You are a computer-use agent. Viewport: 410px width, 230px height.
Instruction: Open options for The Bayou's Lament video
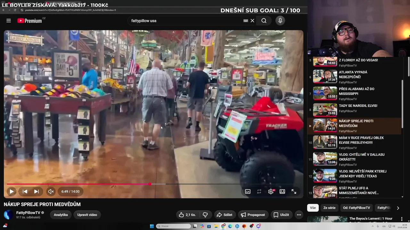coord(402,219)
